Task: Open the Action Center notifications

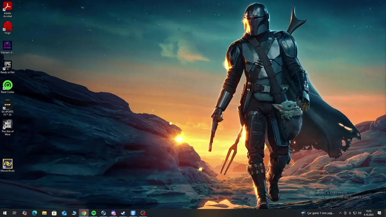Action: (379, 213)
